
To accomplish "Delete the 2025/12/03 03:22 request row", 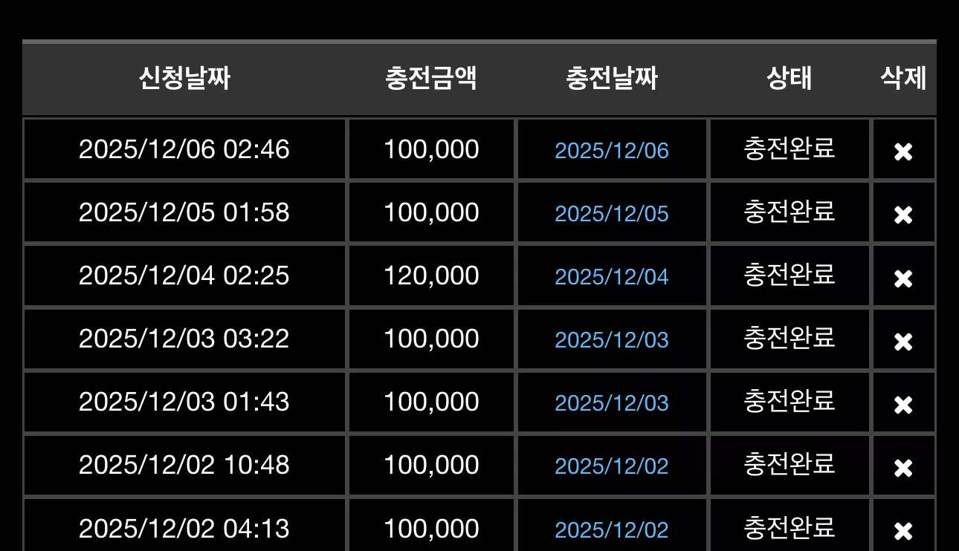I will tap(903, 341).
